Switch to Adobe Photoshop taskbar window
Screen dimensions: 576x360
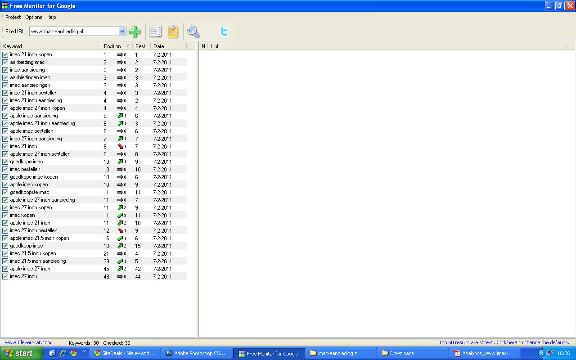click(x=197, y=353)
